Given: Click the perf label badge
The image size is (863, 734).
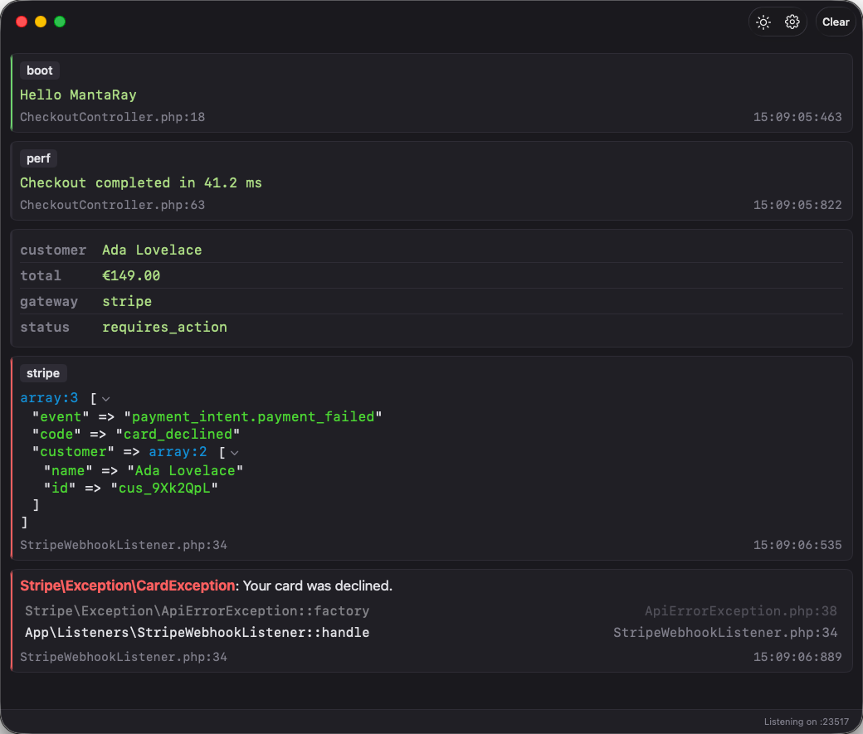Looking at the screenshot, I should [38, 158].
